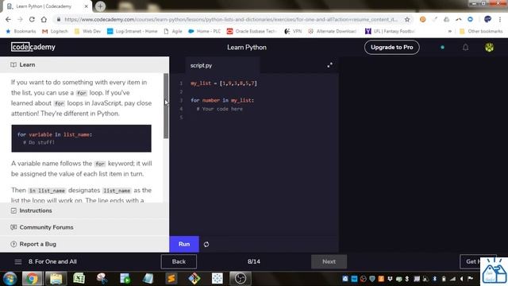Click the orange browser extension icon

point(422,19)
